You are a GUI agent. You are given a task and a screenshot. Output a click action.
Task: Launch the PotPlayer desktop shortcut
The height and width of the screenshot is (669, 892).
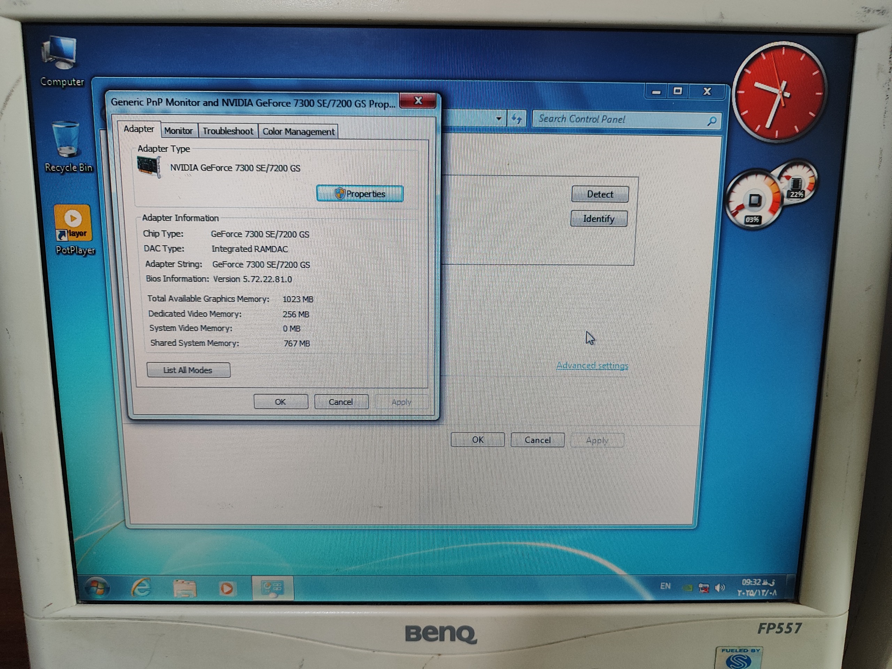pyautogui.click(x=74, y=230)
